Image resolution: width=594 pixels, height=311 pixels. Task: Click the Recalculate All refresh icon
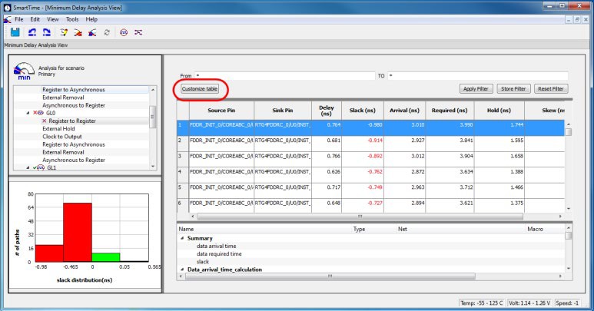pos(106,32)
